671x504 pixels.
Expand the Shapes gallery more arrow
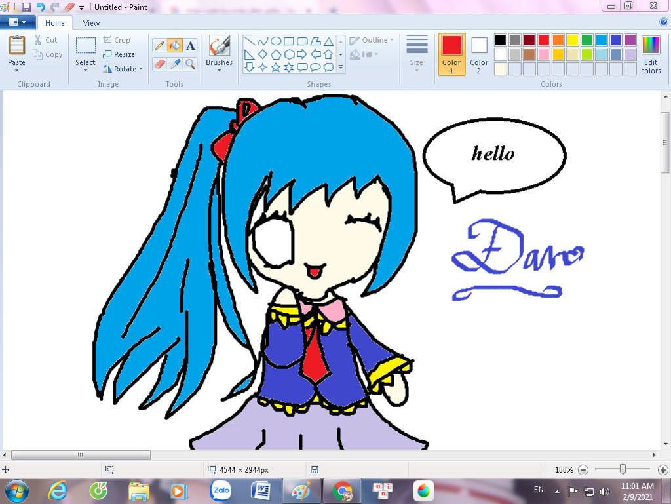(x=341, y=67)
